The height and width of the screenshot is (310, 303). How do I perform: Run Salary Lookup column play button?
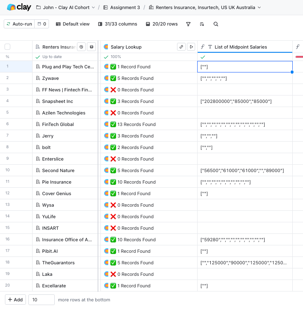pyautogui.click(x=191, y=47)
